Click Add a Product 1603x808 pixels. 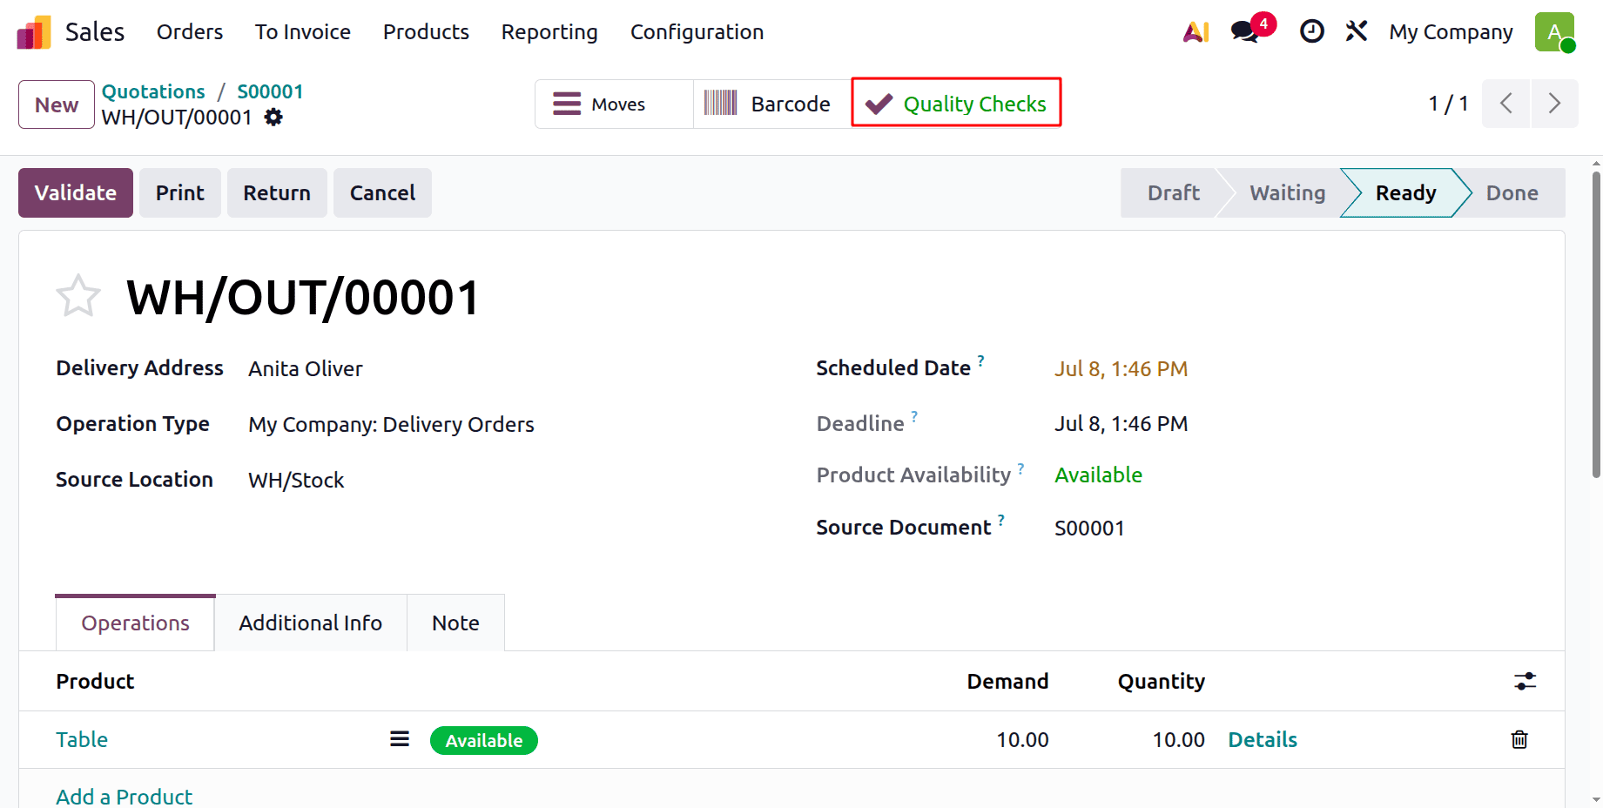pos(125,796)
